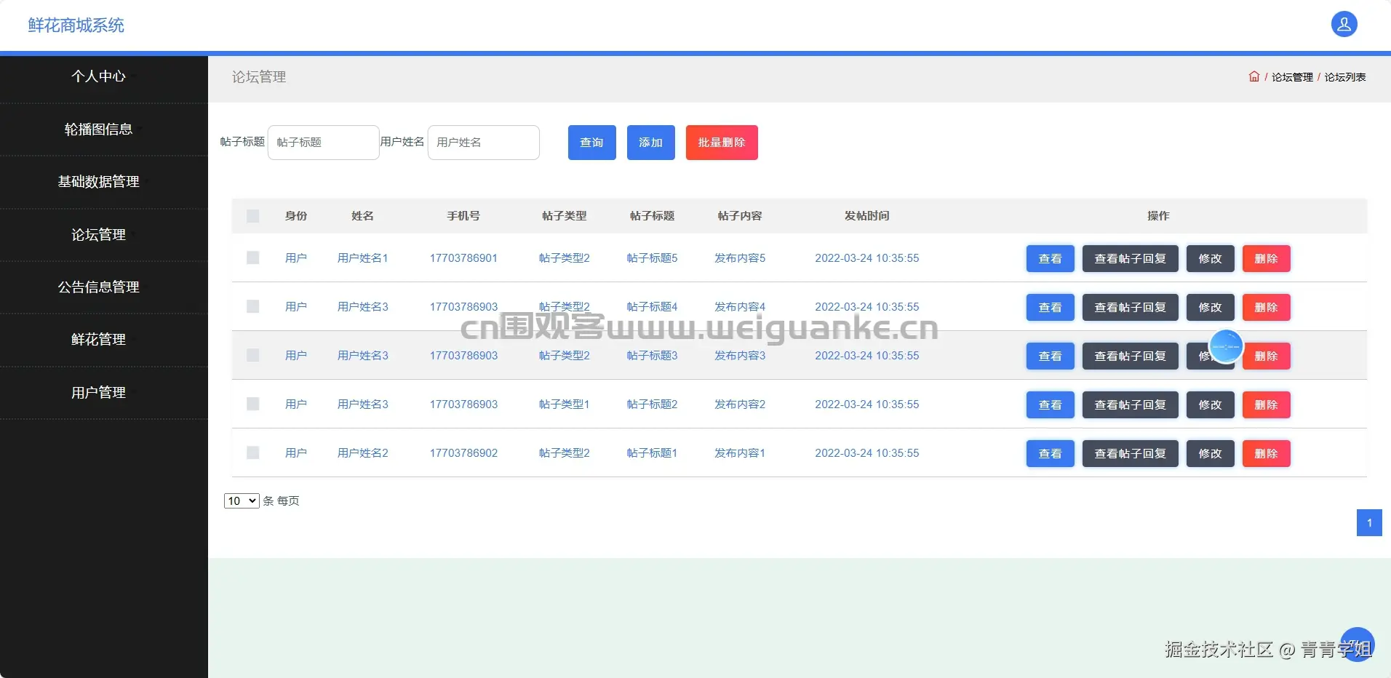Click the 帖子类型 column header

[565, 216]
